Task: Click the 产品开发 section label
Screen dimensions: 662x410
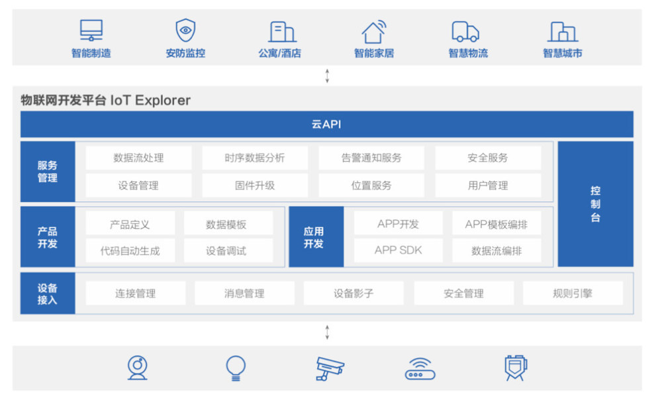Action: click(x=48, y=237)
